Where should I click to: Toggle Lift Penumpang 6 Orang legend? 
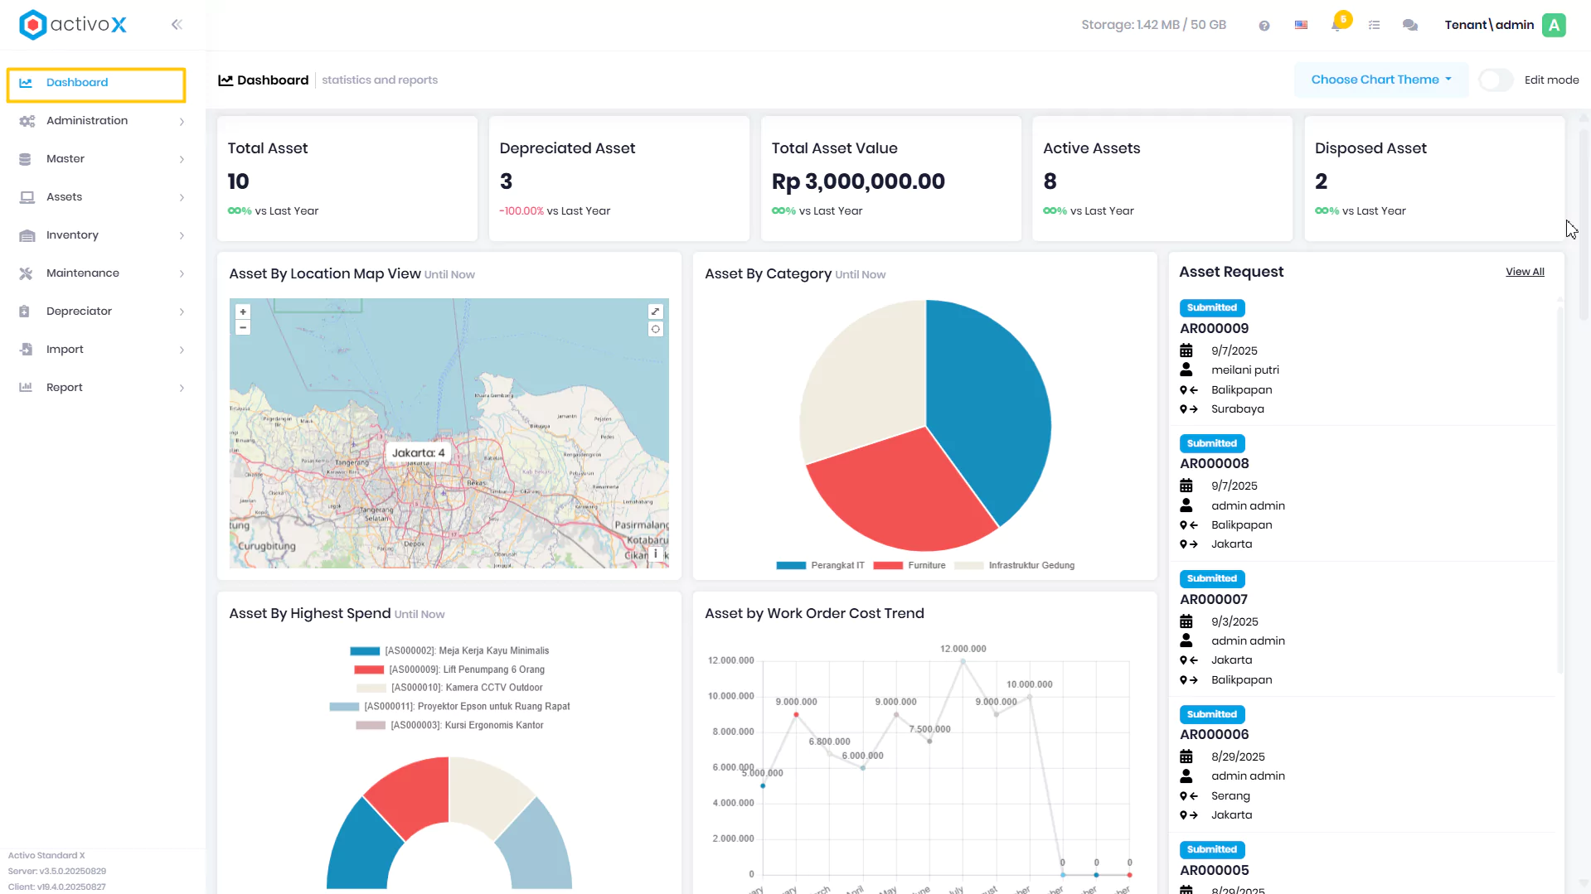[449, 669]
